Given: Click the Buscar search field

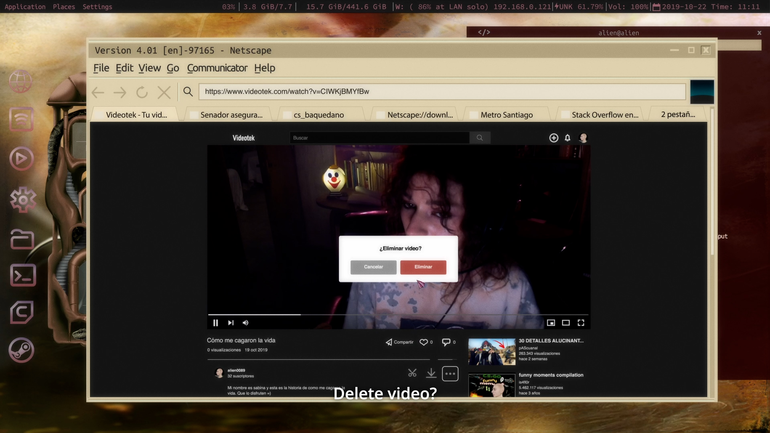Looking at the screenshot, I should tap(379, 138).
